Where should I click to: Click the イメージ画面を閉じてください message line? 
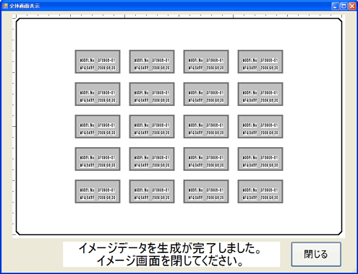pyautogui.click(x=171, y=261)
